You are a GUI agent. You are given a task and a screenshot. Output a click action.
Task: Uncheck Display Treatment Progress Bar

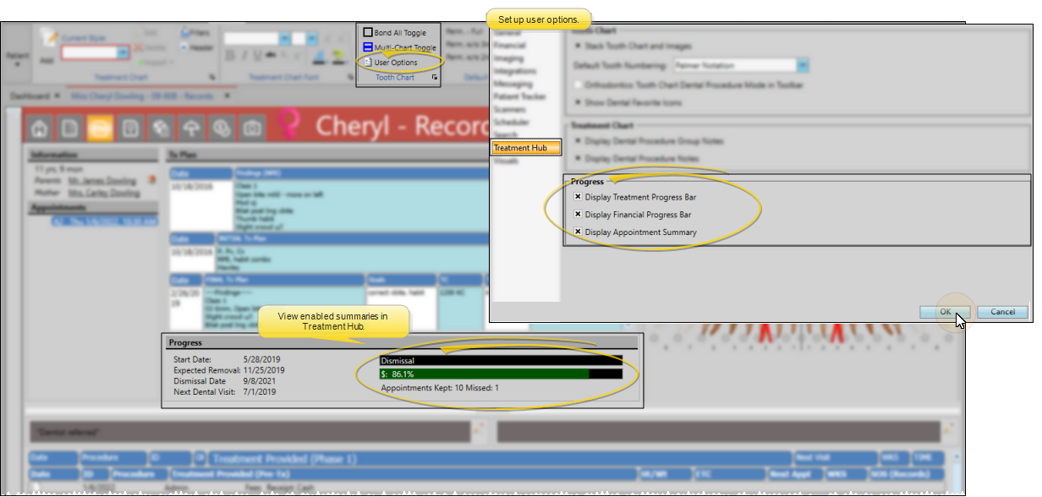click(579, 197)
